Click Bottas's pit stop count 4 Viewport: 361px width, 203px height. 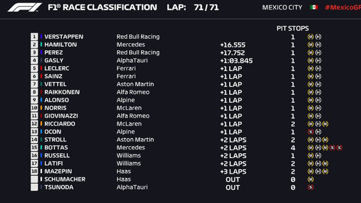pyautogui.click(x=293, y=148)
